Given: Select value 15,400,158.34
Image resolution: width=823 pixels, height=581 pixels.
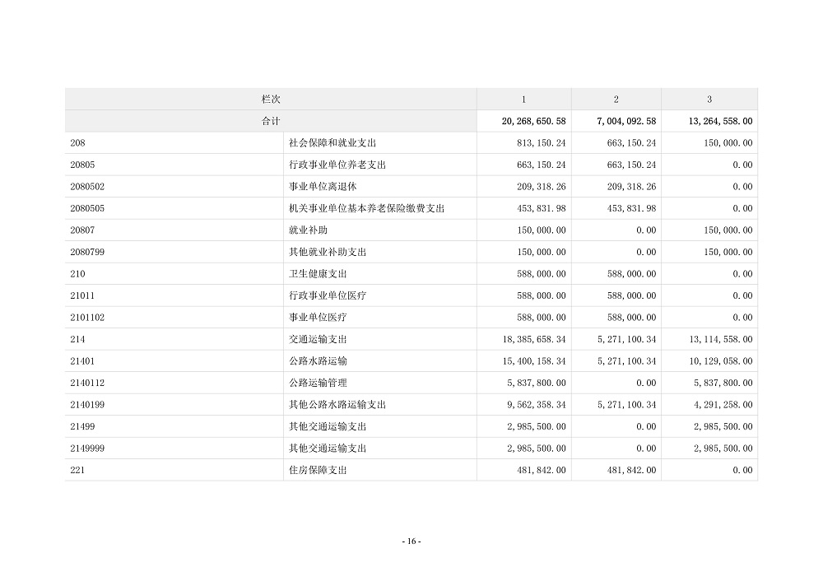Looking at the screenshot, I should [534, 361].
